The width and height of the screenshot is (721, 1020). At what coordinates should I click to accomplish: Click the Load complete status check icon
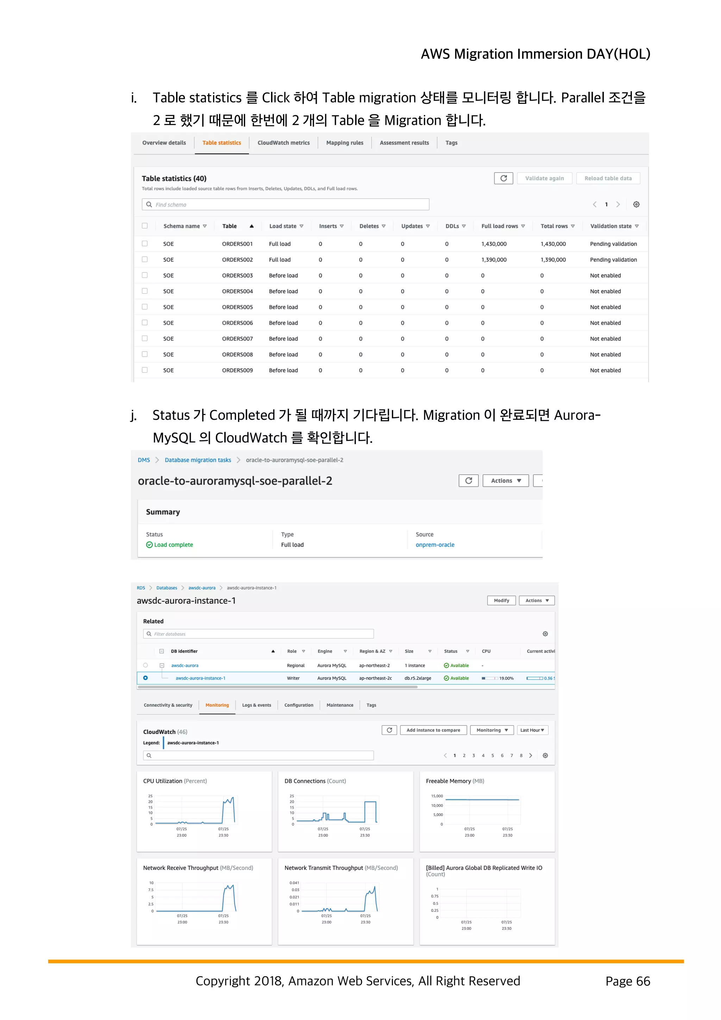(149, 544)
